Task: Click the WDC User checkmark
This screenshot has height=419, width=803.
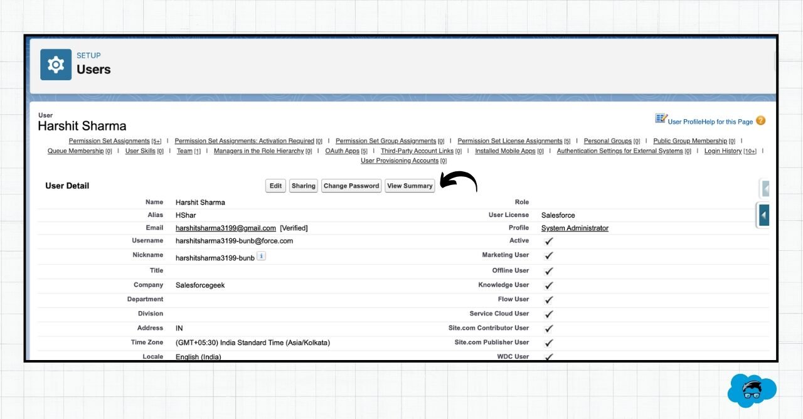Action: 549,357
